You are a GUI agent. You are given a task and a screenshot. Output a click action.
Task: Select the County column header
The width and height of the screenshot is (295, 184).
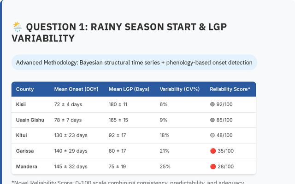[25, 89]
